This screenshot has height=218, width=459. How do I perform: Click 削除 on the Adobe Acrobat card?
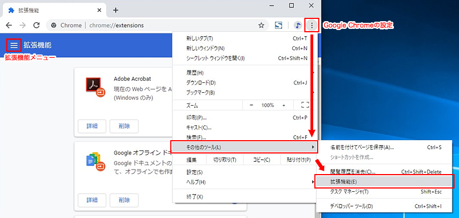click(124, 126)
